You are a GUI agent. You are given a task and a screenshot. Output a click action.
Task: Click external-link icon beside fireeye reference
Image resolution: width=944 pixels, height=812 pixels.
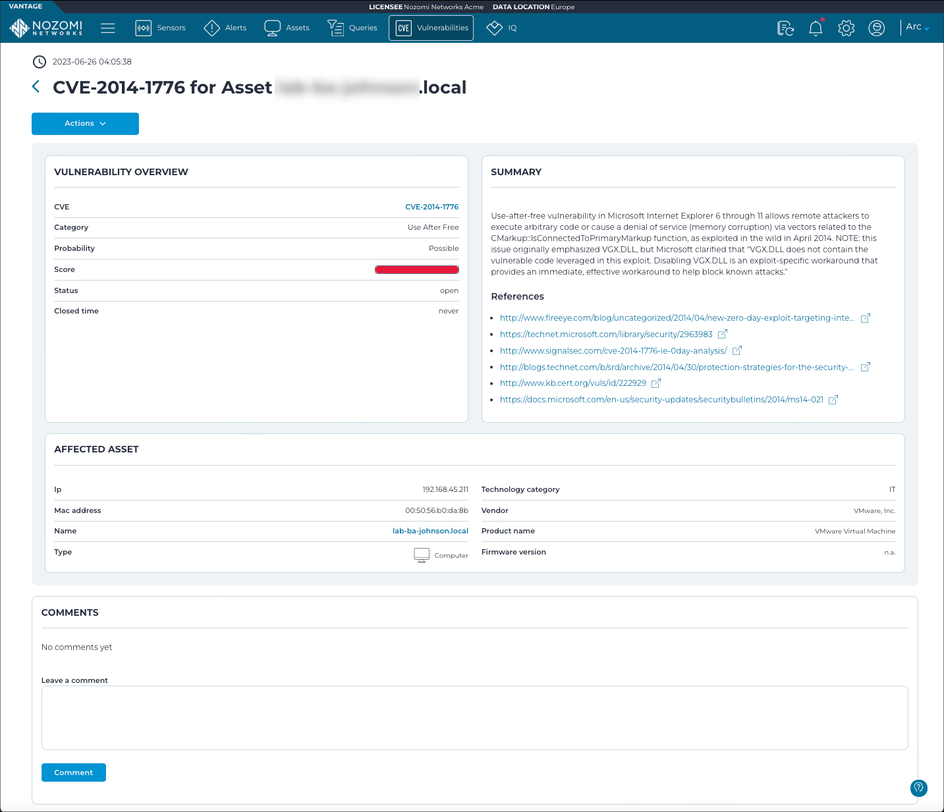pyautogui.click(x=866, y=318)
